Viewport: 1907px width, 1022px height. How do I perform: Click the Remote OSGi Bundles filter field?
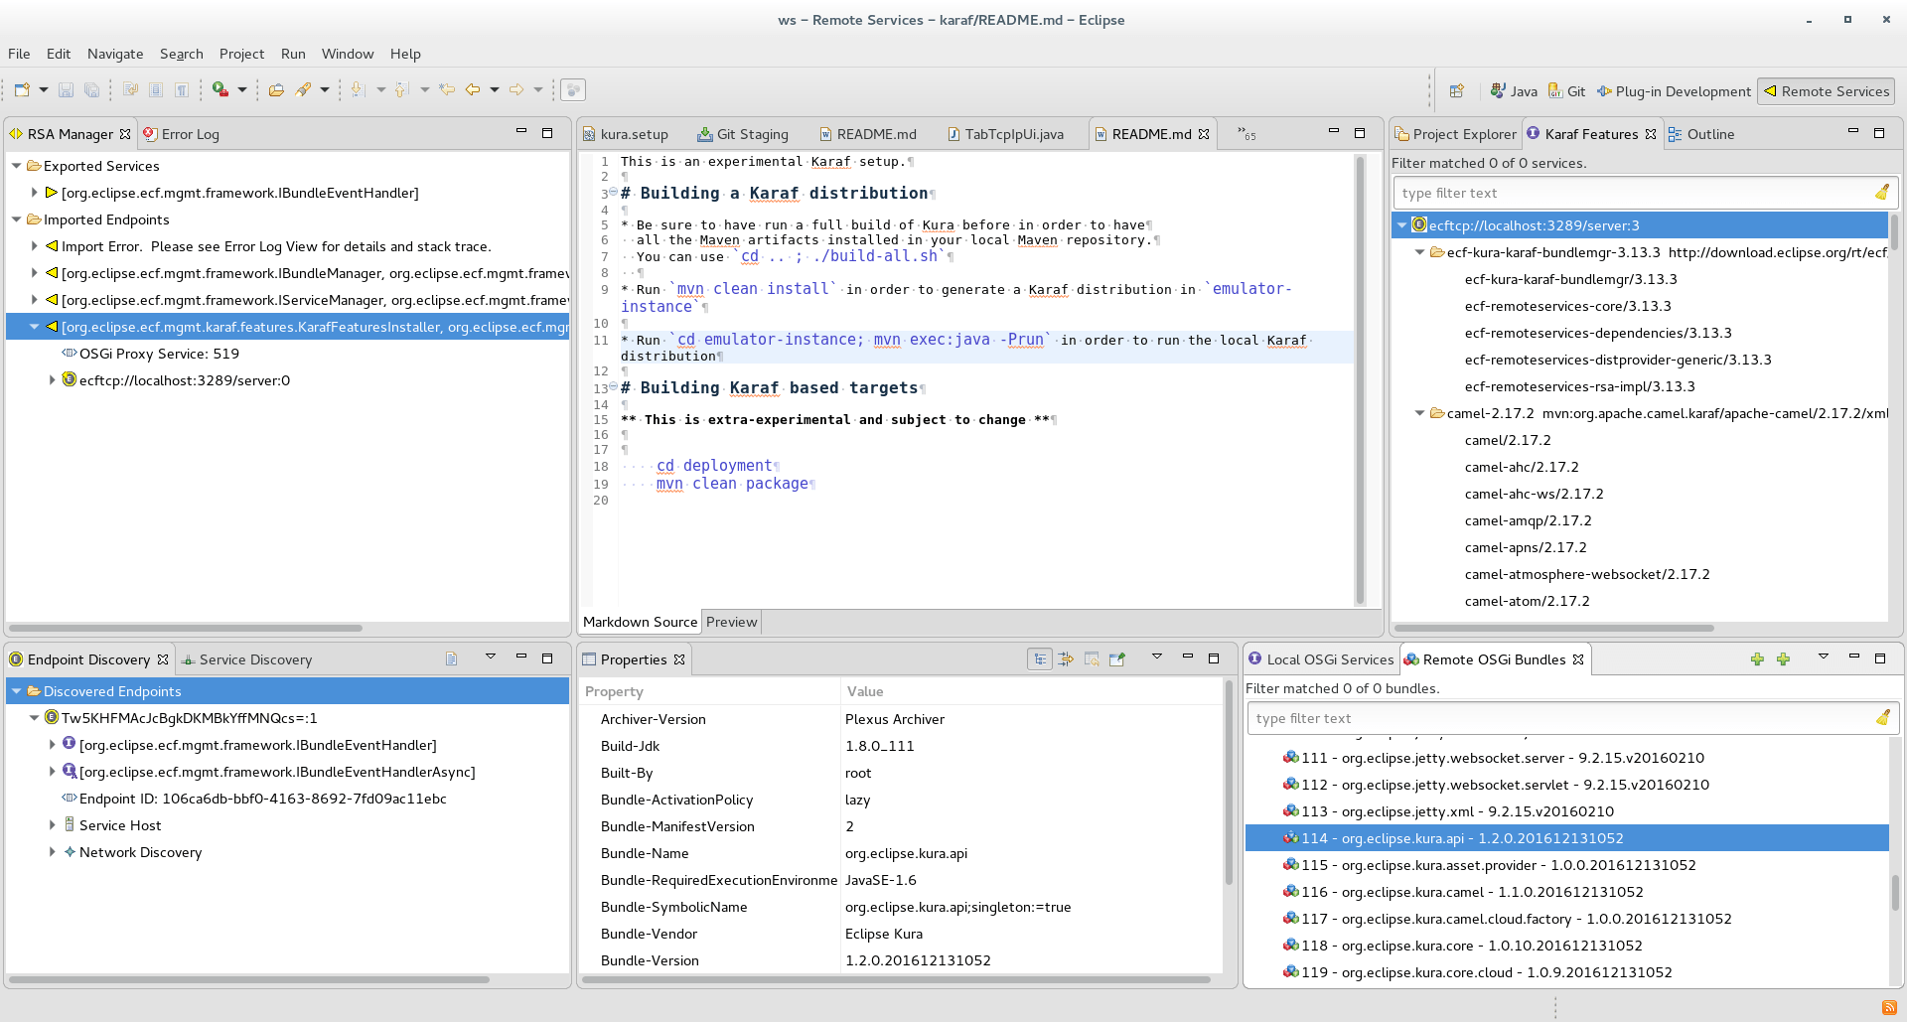(x=1559, y=718)
